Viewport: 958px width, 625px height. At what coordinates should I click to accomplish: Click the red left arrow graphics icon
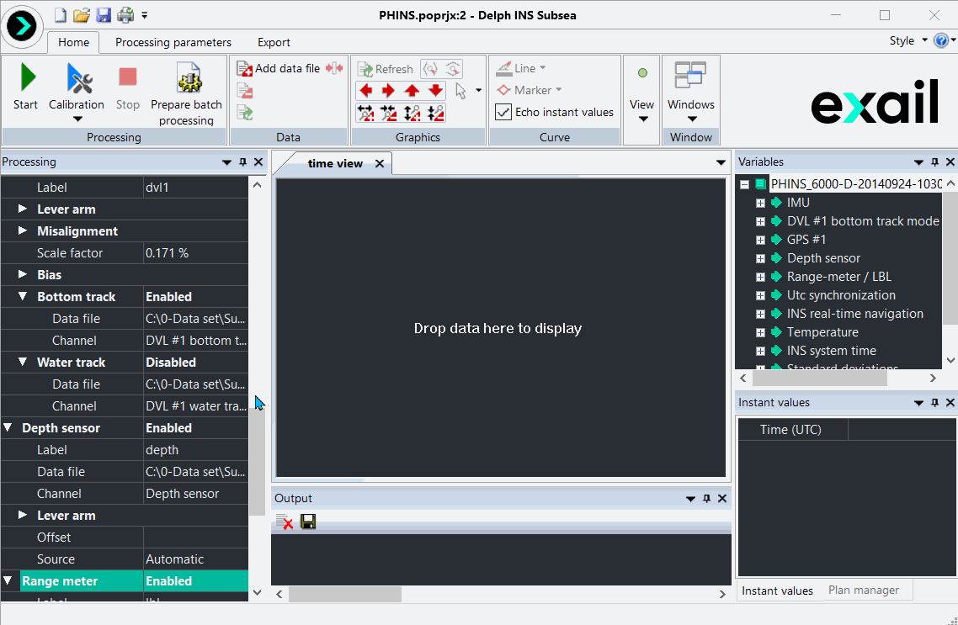365,91
